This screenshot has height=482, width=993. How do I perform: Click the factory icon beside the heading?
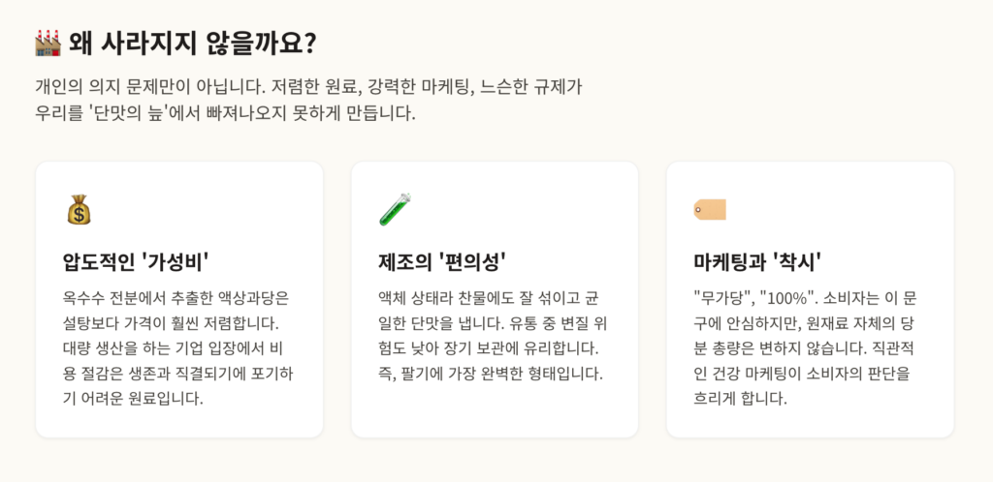48,44
